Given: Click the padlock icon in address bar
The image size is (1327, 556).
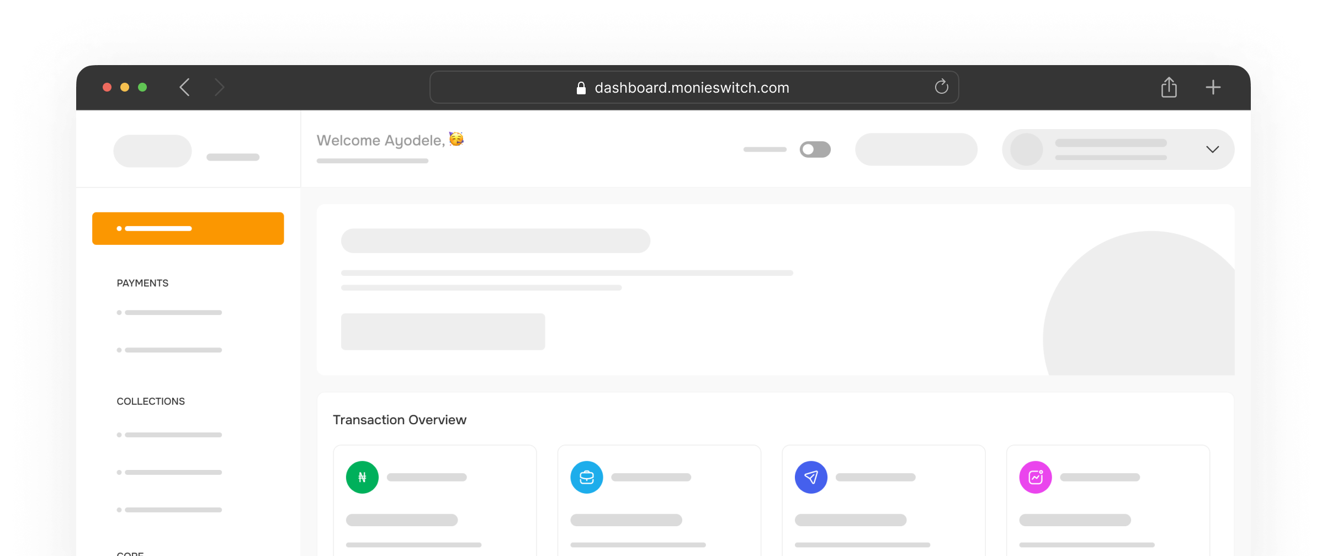Looking at the screenshot, I should [581, 88].
